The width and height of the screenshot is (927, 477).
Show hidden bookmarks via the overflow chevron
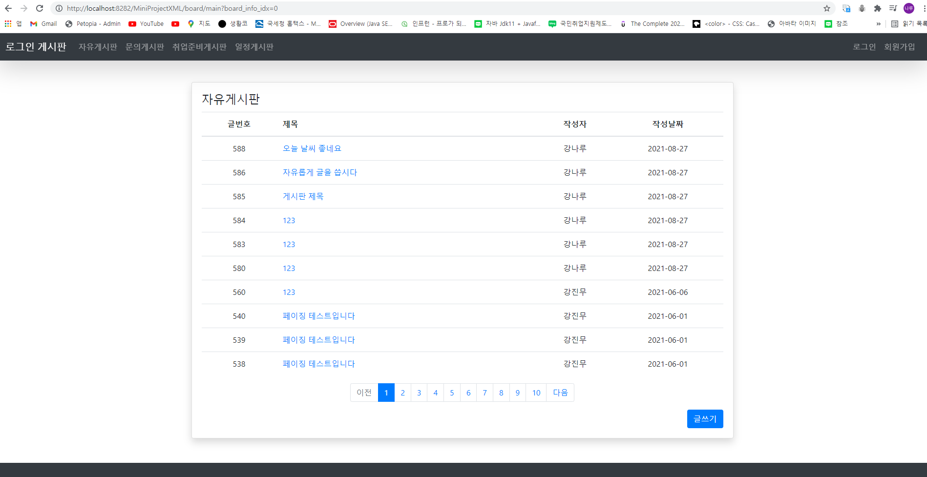878,23
